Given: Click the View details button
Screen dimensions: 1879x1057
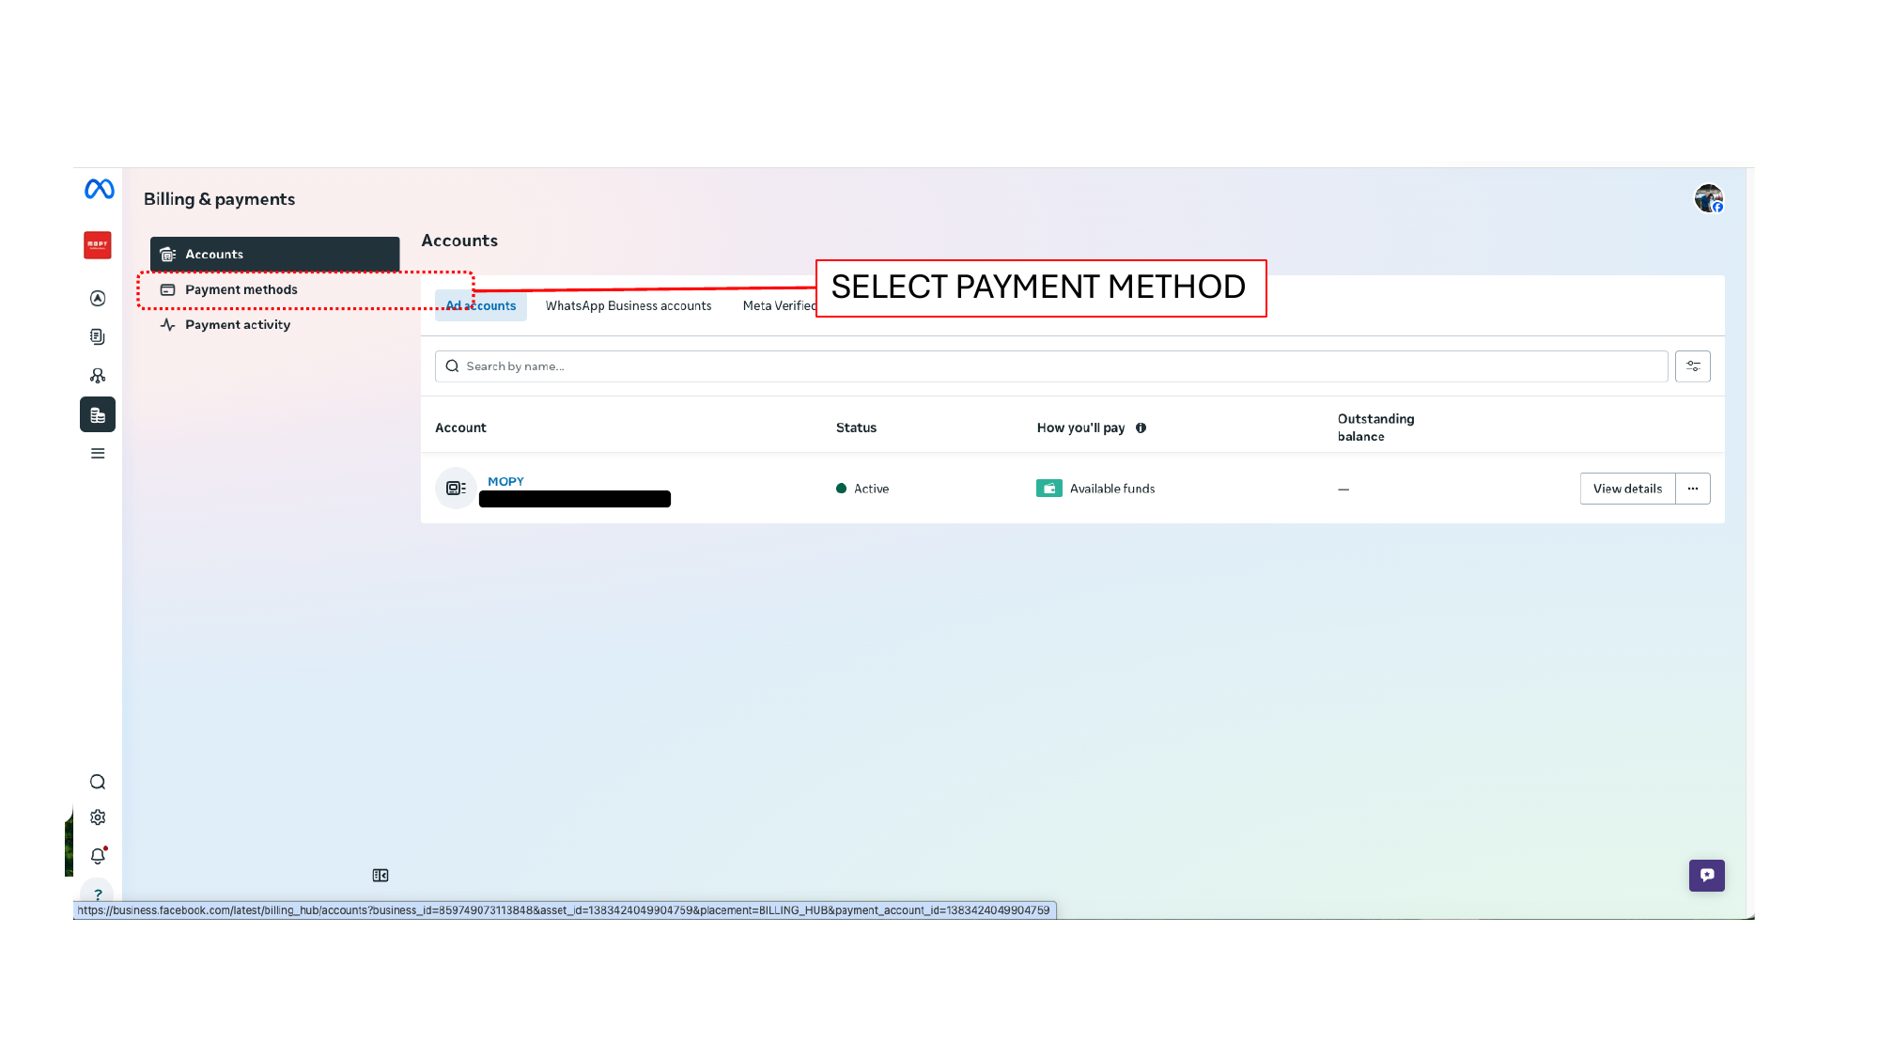Looking at the screenshot, I should pos(1627,488).
